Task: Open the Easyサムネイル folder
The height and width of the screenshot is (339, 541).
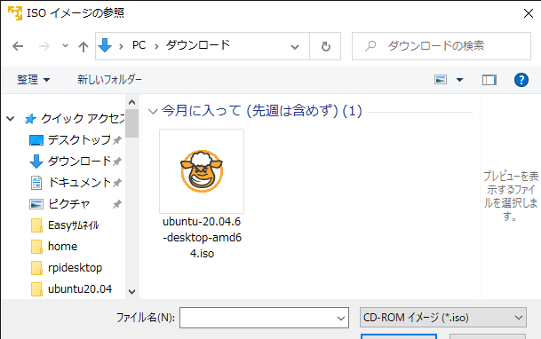Action: tap(74, 225)
